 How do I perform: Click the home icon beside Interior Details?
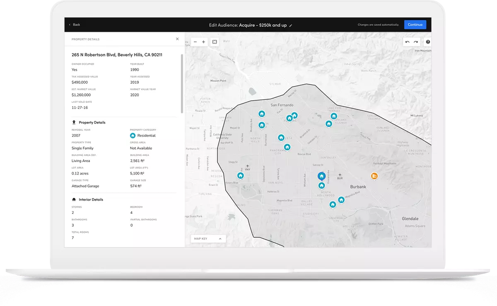[74, 199]
